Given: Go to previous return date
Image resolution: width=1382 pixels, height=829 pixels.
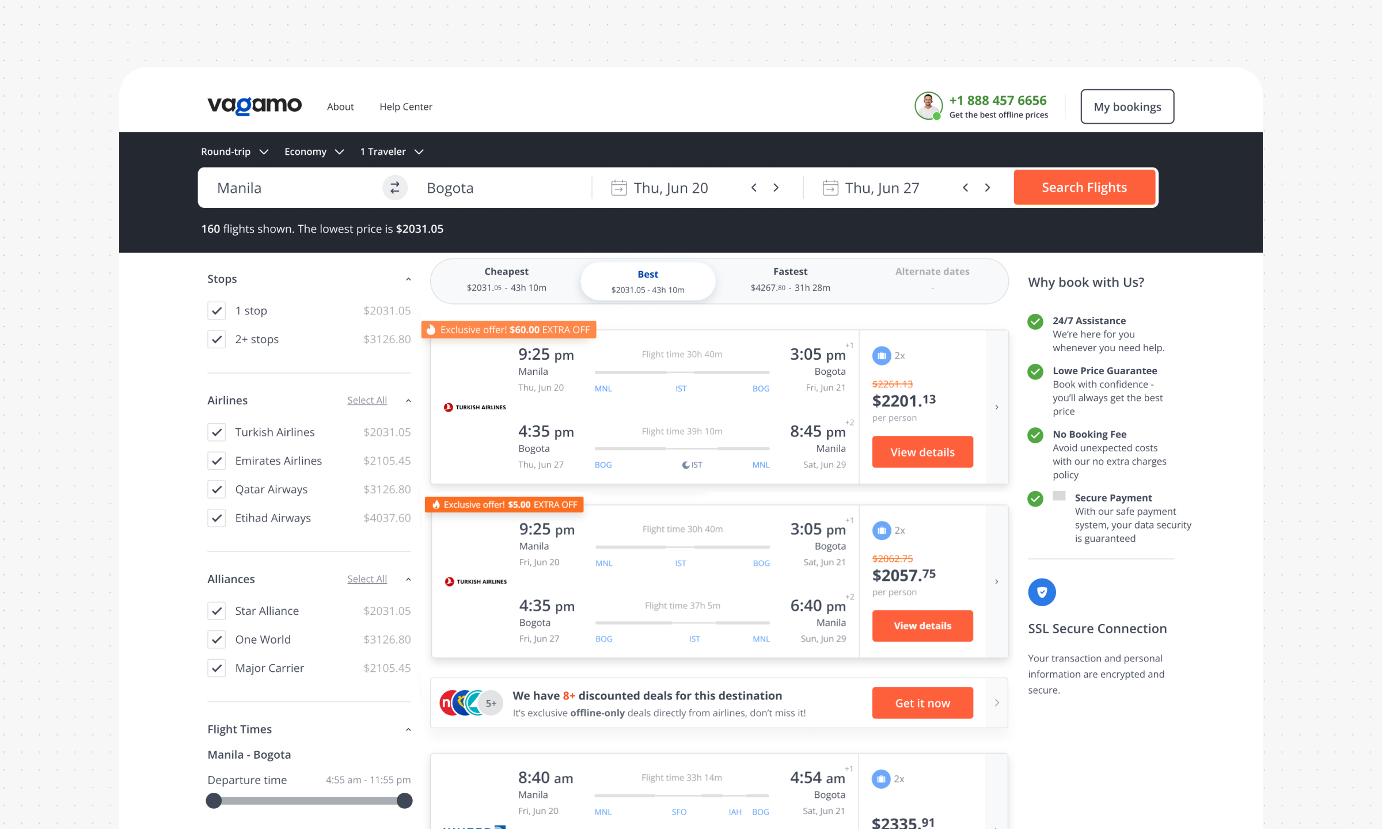Looking at the screenshot, I should pos(966,188).
